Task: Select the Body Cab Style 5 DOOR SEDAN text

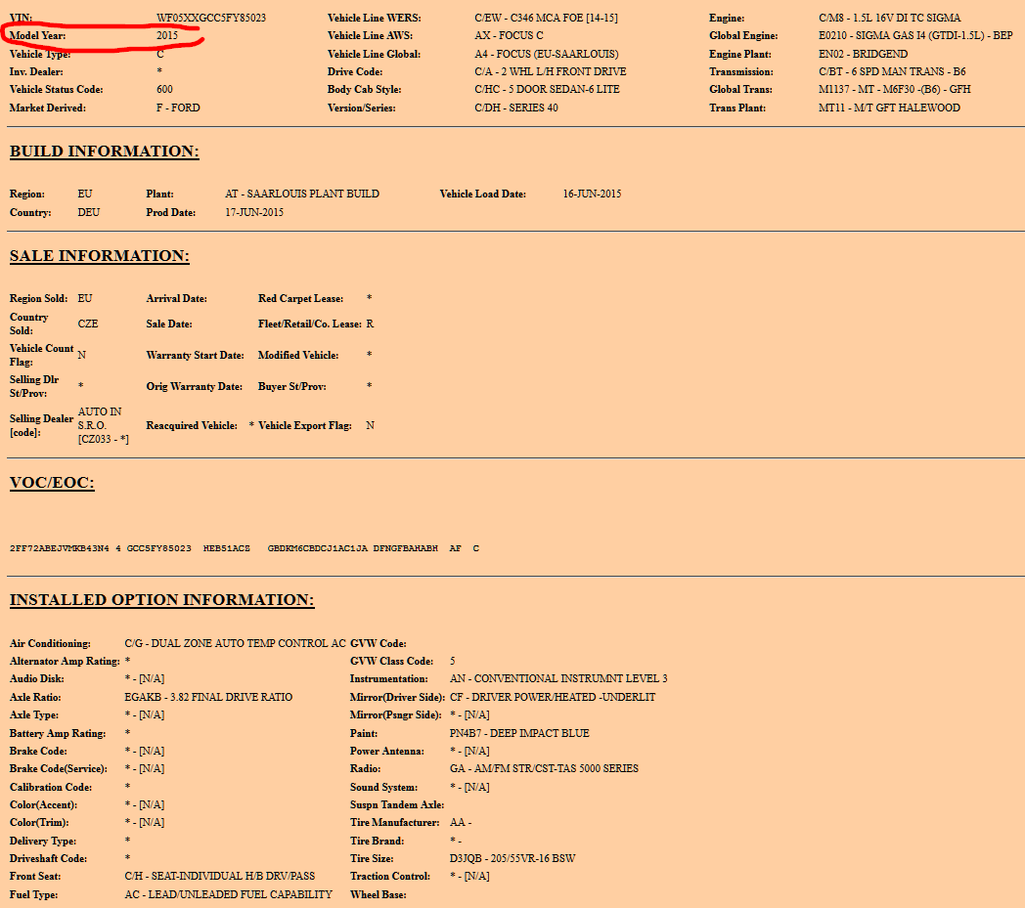Action: [x=547, y=90]
